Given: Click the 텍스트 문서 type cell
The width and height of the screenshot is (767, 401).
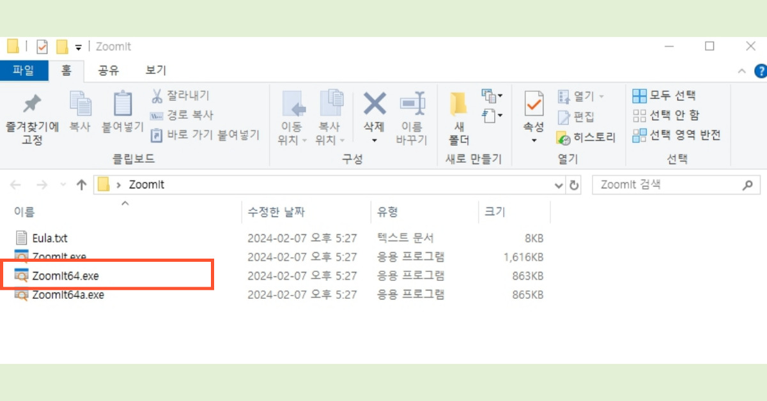Looking at the screenshot, I should pyautogui.click(x=406, y=238).
